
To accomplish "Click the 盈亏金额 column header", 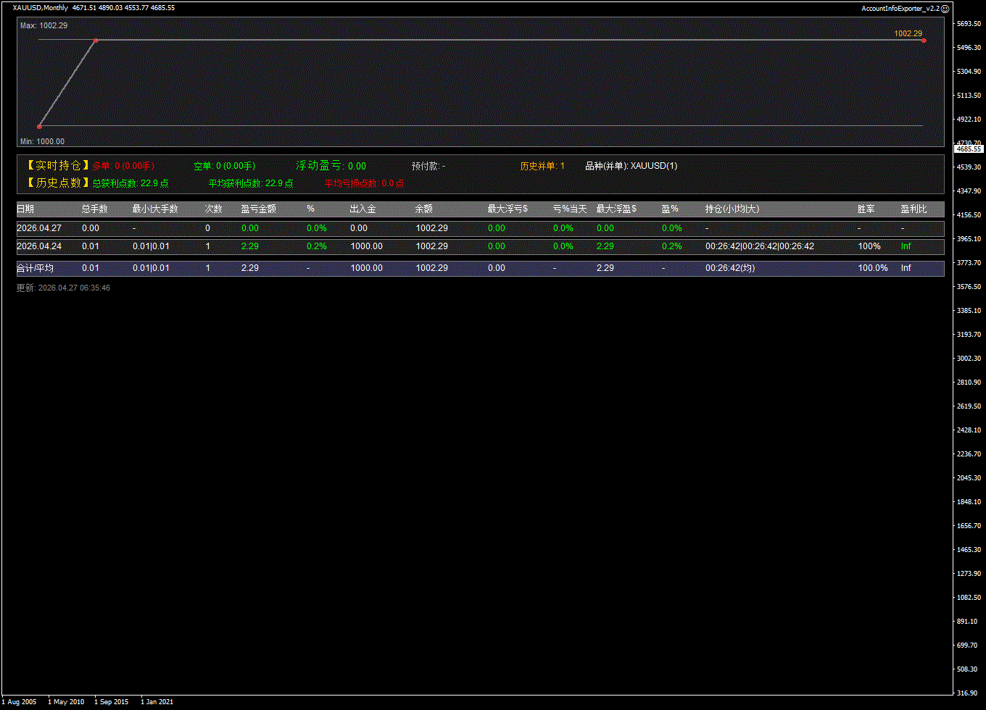I will [258, 209].
